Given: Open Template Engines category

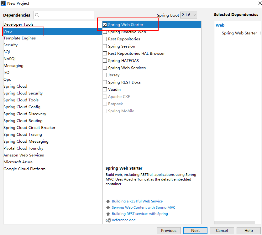Looking at the screenshot, I should pyautogui.click(x=53, y=38).
